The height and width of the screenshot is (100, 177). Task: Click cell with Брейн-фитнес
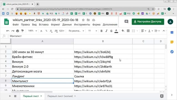click(42, 57)
